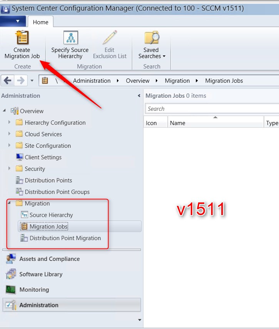Click the Software Library workspace icon

(11, 274)
